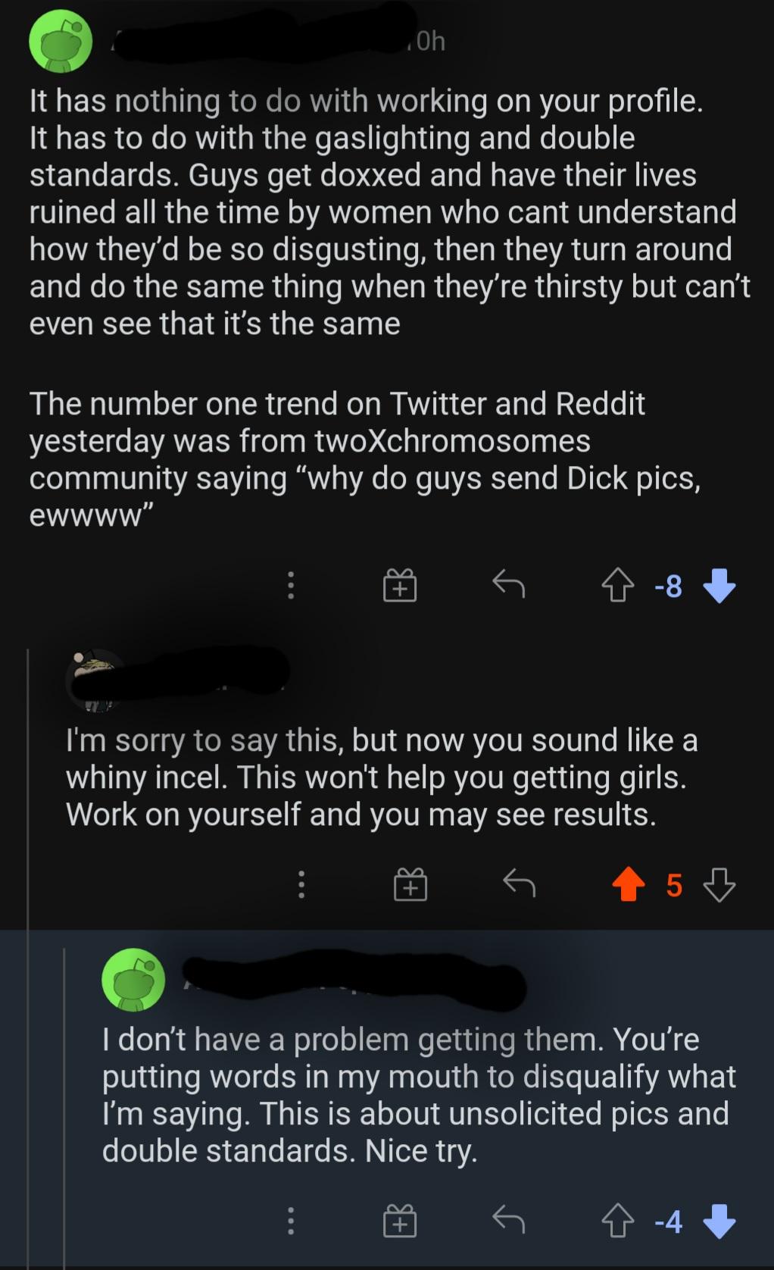This screenshot has height=1270, width=774.
Task: Give an award to the 'Nice try' comment
Action: pyautogui.click(x=400, y=1221)
